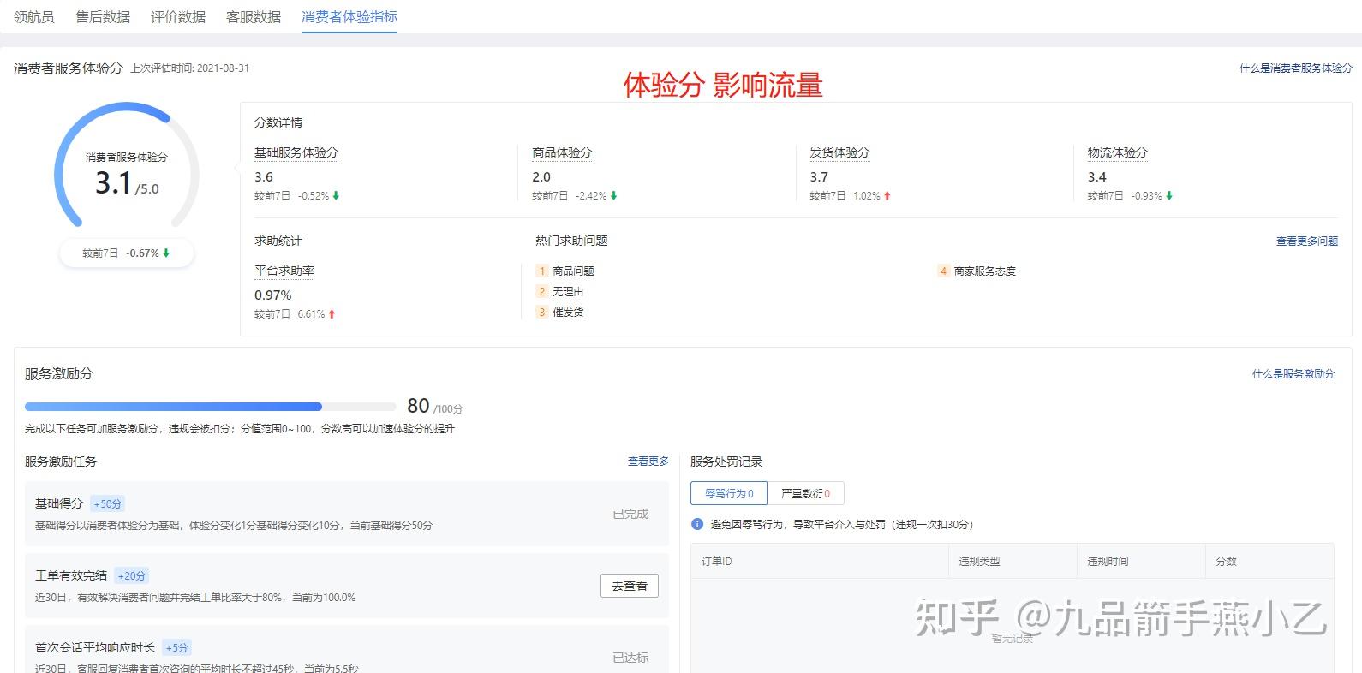This screenshot has height=673, width=1362.
Task: Select the 消费者体验指标 tab
Action: point(349,16)
